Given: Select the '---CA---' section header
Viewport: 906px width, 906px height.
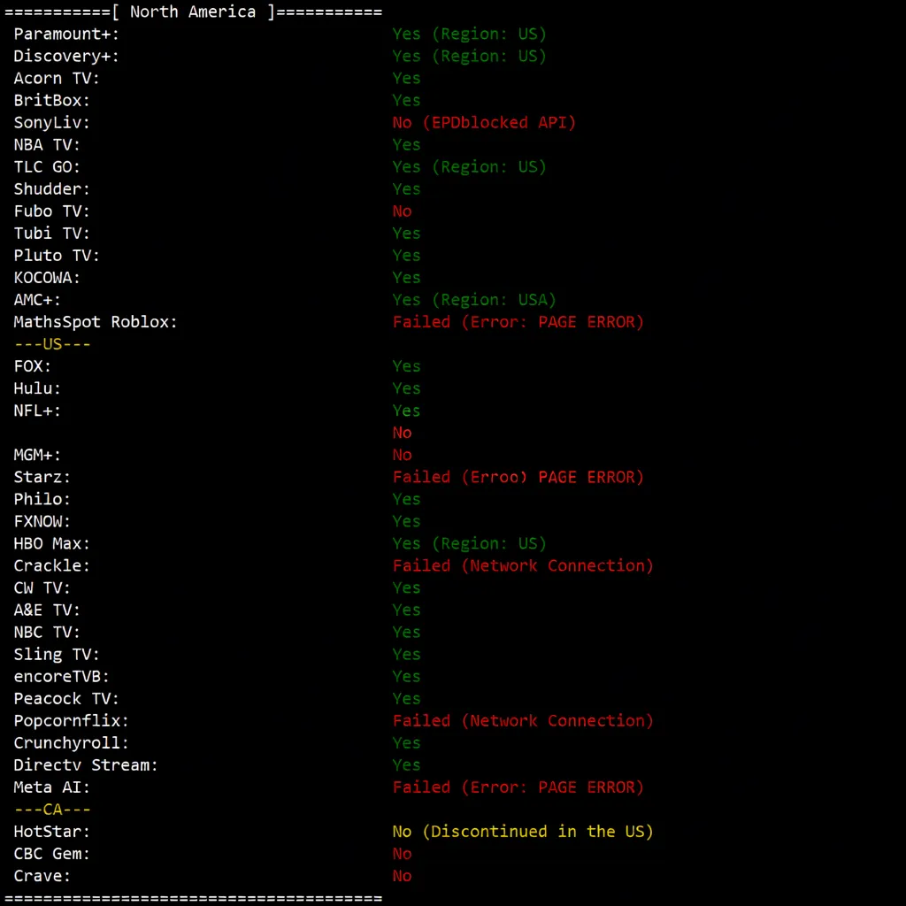Looking at the screenshot, I should (51, 808).
